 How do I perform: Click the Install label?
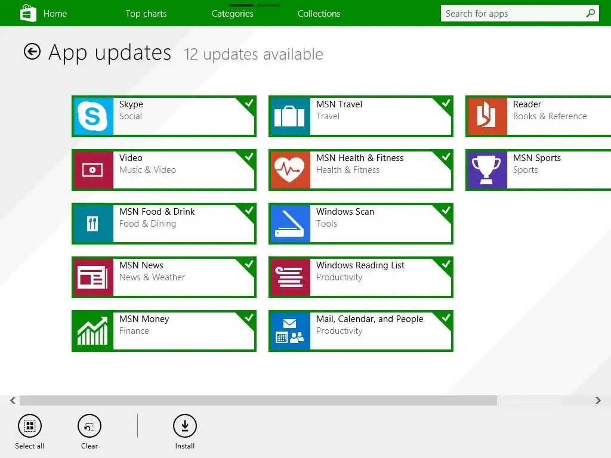pyautogui.click(x=185, y=446)
